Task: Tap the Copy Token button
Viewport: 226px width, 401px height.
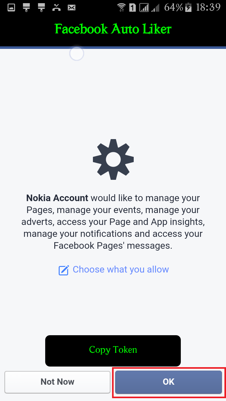Action: point(113,350)
